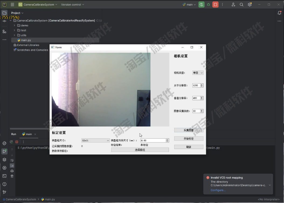Select main.py in the project tree
Screen dimensions: 284x203
[55, 40]
